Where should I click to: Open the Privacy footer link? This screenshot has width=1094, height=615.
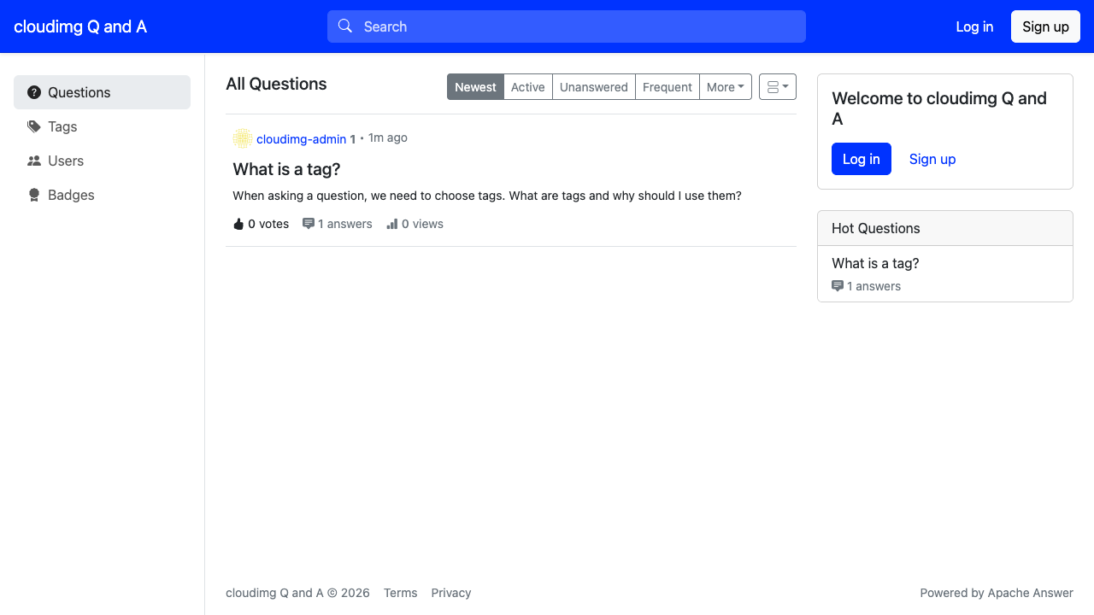(451, 593)
